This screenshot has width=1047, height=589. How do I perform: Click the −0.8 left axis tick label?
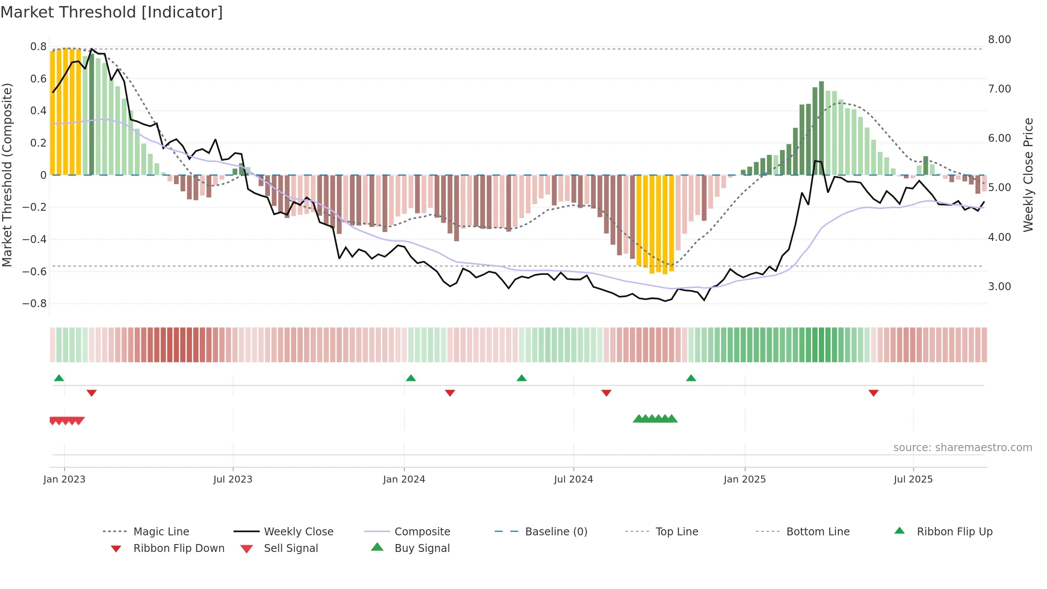tap(34, 304)
